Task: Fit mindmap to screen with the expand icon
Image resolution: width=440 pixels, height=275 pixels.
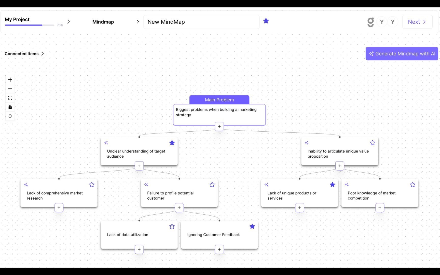Action: (x=10, y=98)
